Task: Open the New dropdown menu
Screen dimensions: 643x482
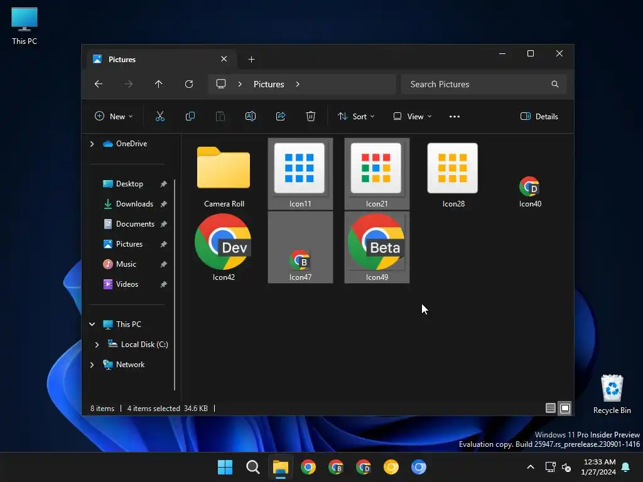Action: [114, 116]
